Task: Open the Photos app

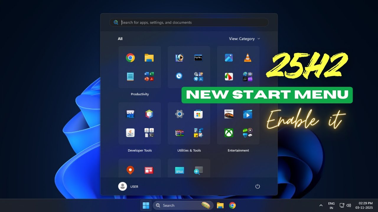Action: [x=229, y=58]
